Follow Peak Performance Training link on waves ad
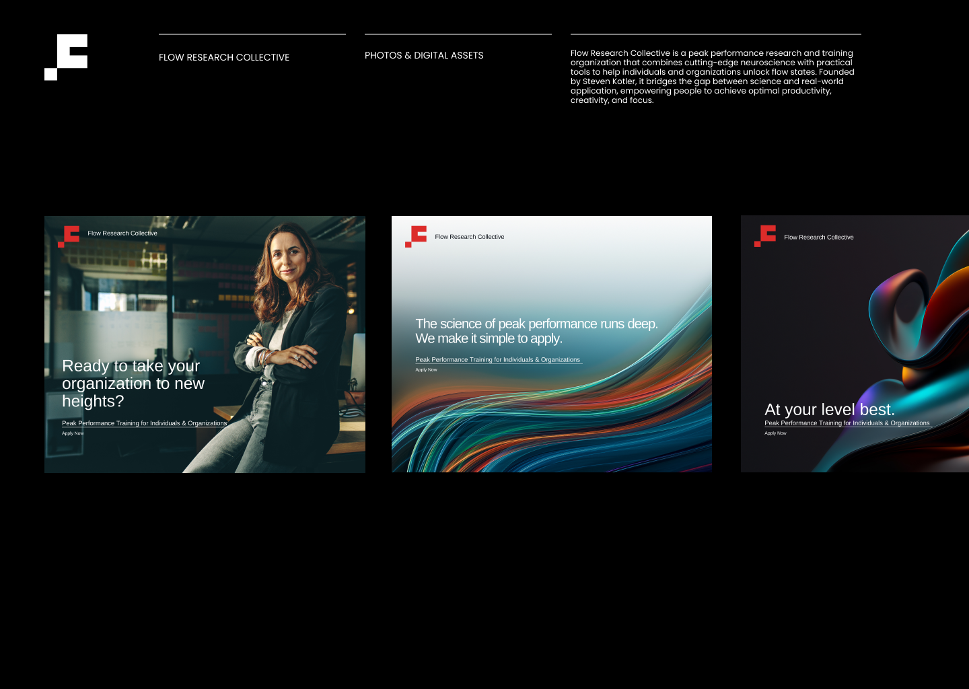This screenshot has width=969, height=689. [498, 360]
